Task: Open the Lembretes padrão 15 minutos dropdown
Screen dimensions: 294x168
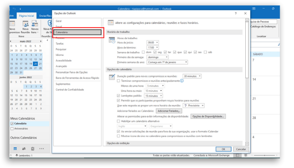Action: click(x=153, y=96)
